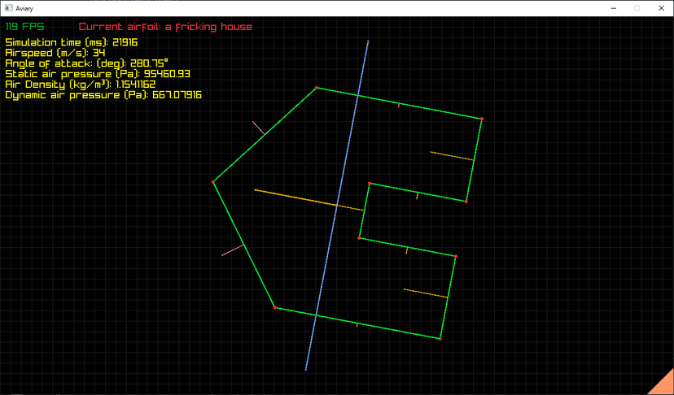
Task: Click the top-right red vertex of the house
Action: coord(482,119)
